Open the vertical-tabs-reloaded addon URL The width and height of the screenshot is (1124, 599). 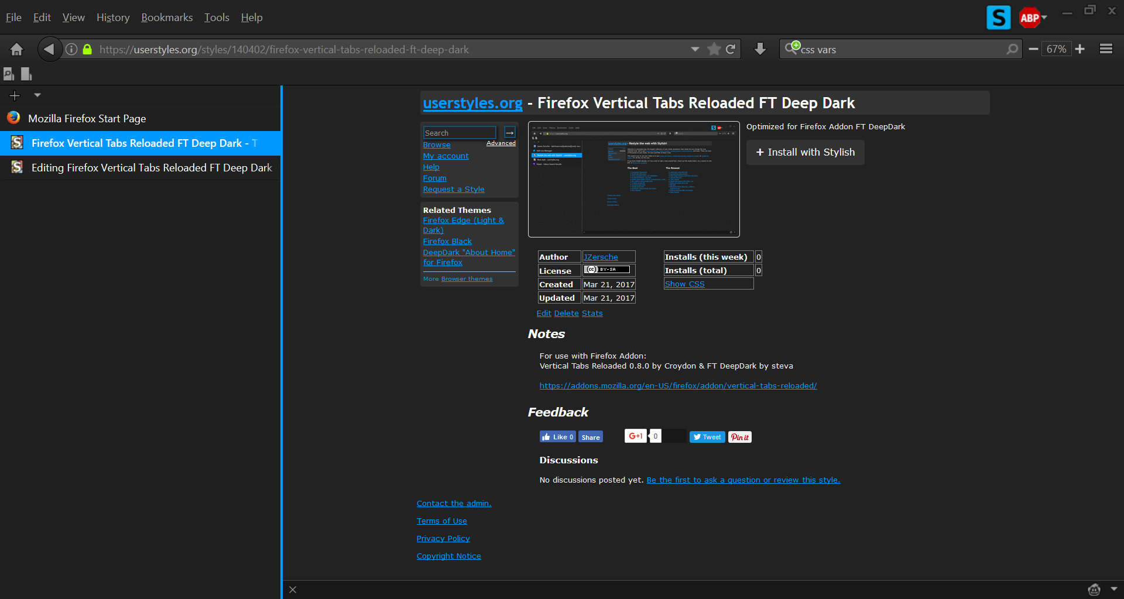point(678,385)
